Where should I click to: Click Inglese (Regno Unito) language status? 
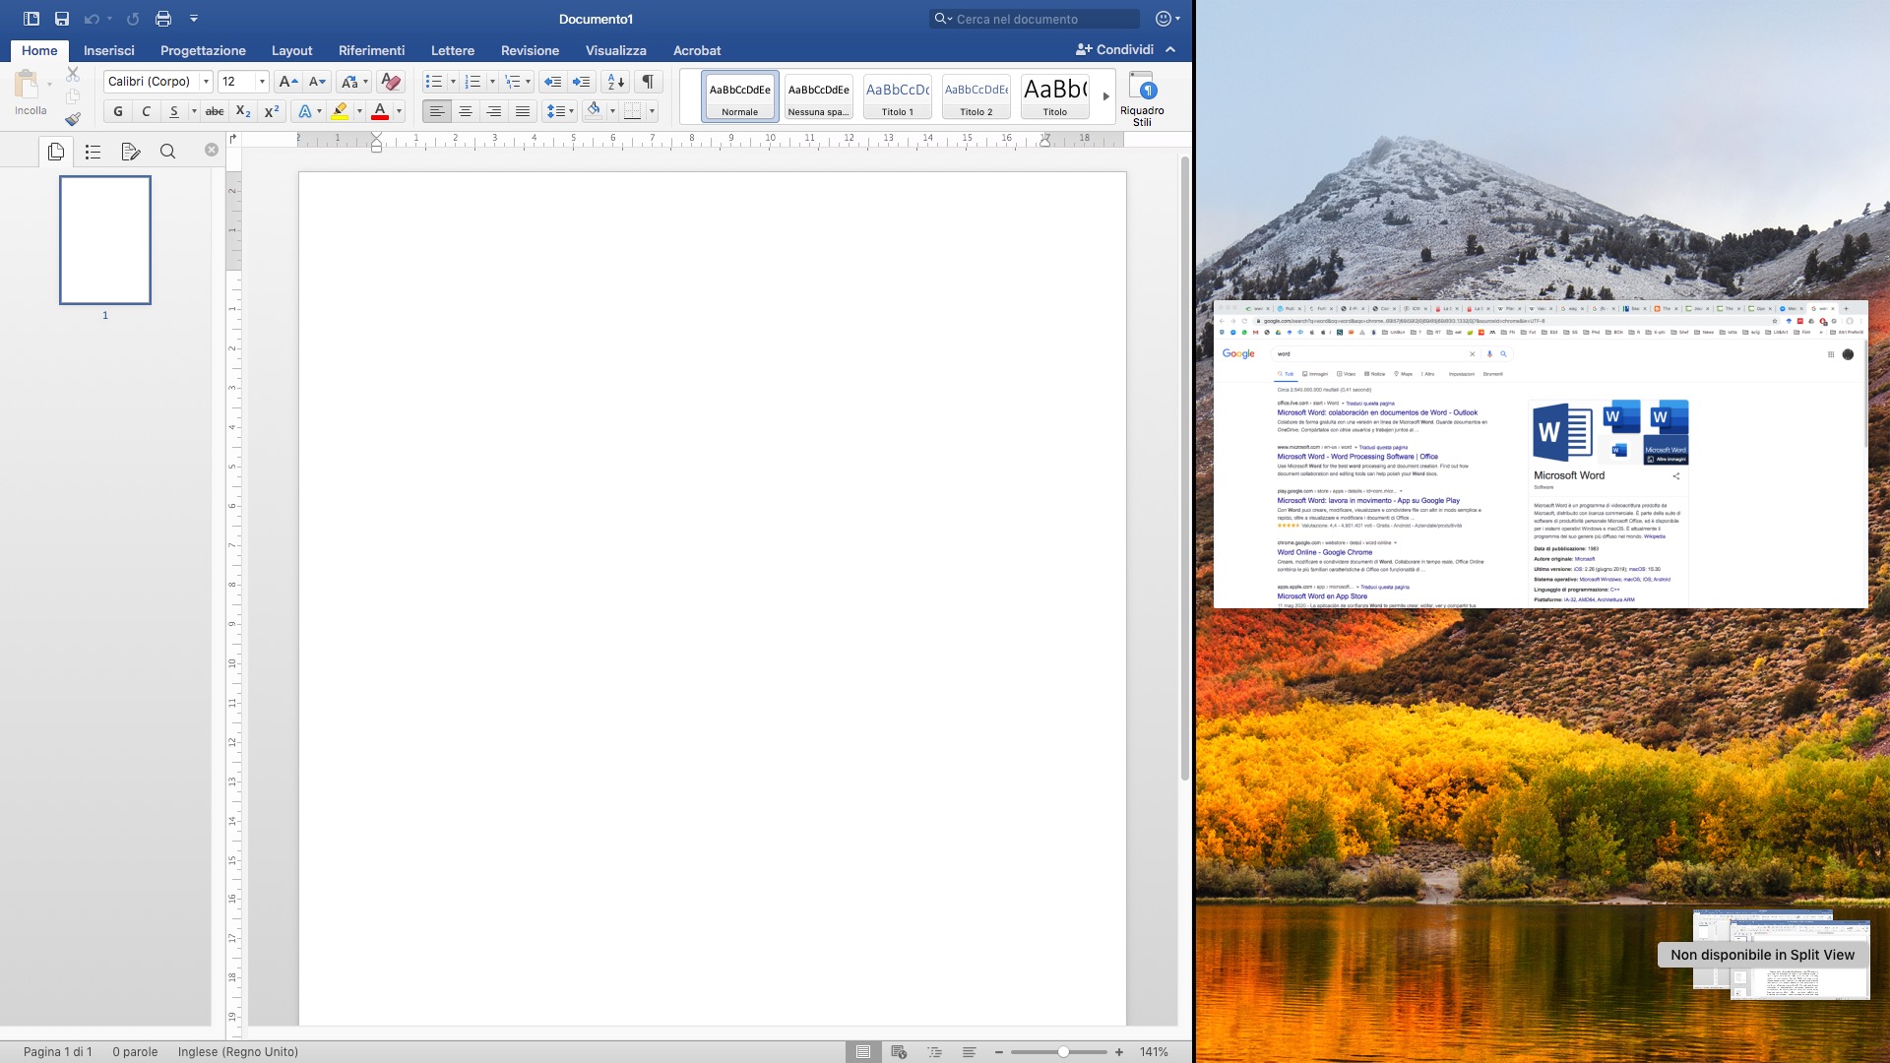pyautogui.click(x=237, y=1052)
